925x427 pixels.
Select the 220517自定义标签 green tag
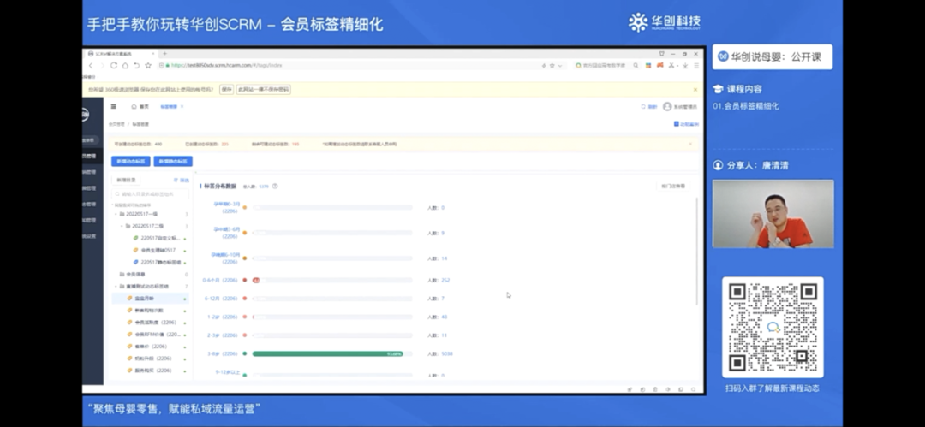coord(157,238)
